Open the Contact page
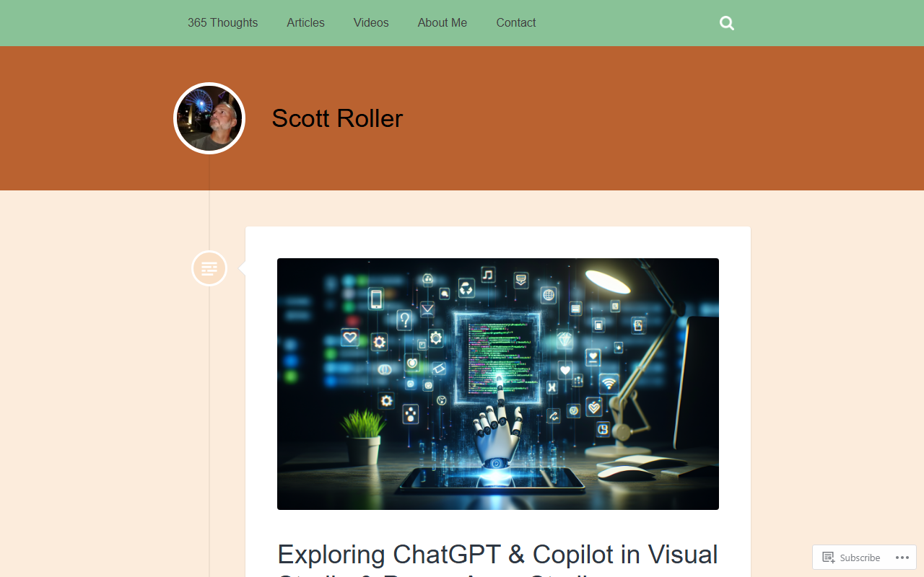Screen dimensions: 924x577 [x=516, y=23]
